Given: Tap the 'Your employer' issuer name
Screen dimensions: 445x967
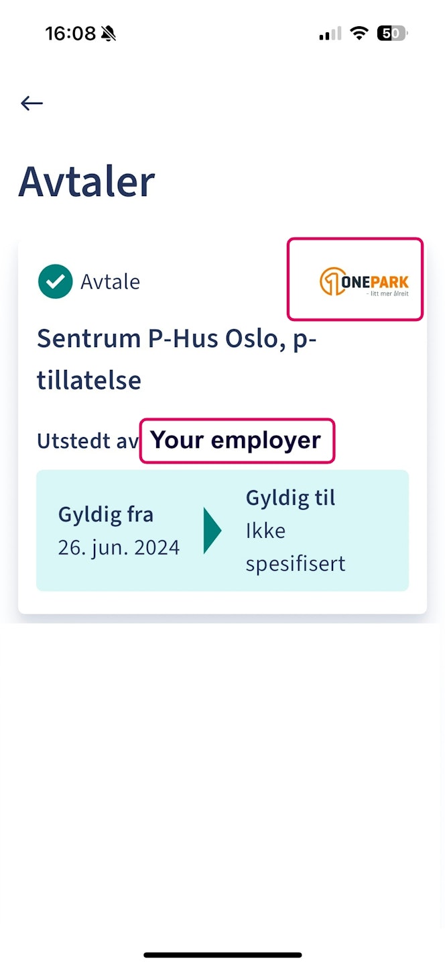Looking at the screenshot, I should click(236, 441).
